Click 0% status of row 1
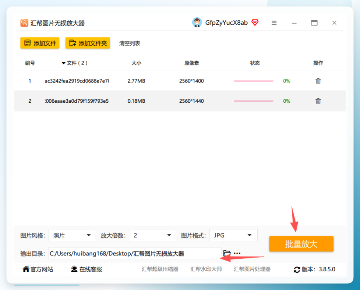This screenshot has width=360, height=290. 286,81
